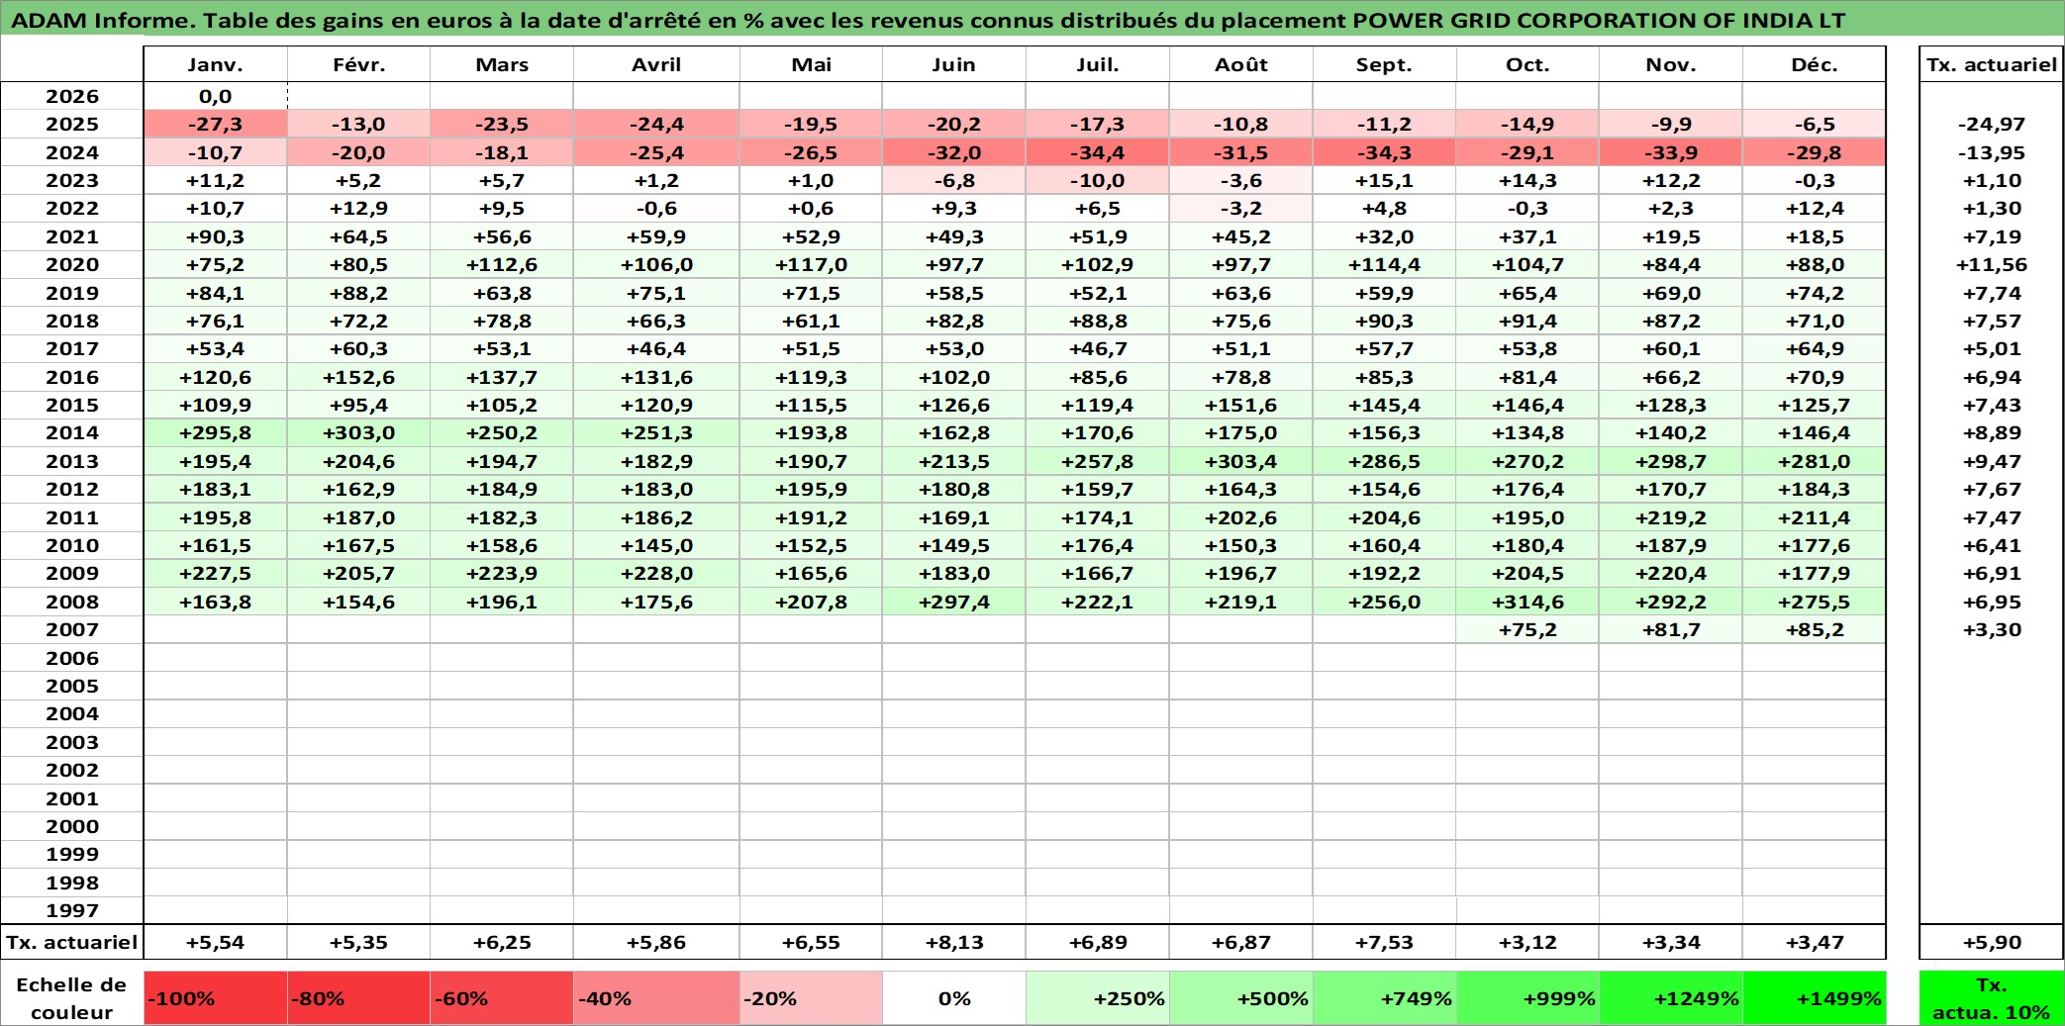Click the 2007 December cell +85,2
2065x1026 pixels.
click(1815, 629)
